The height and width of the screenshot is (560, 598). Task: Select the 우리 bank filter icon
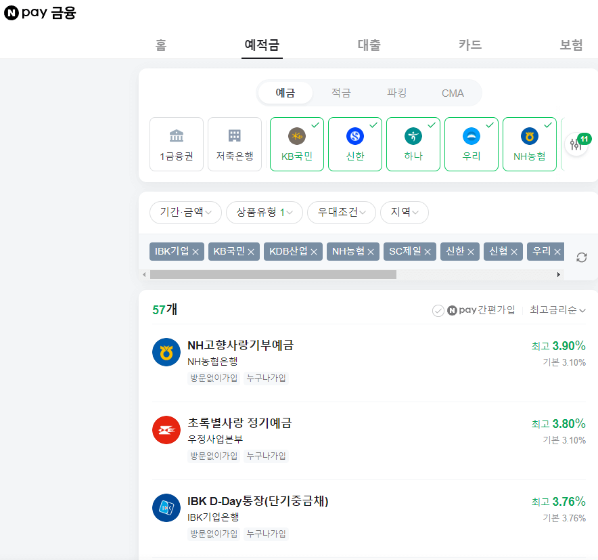471,144
